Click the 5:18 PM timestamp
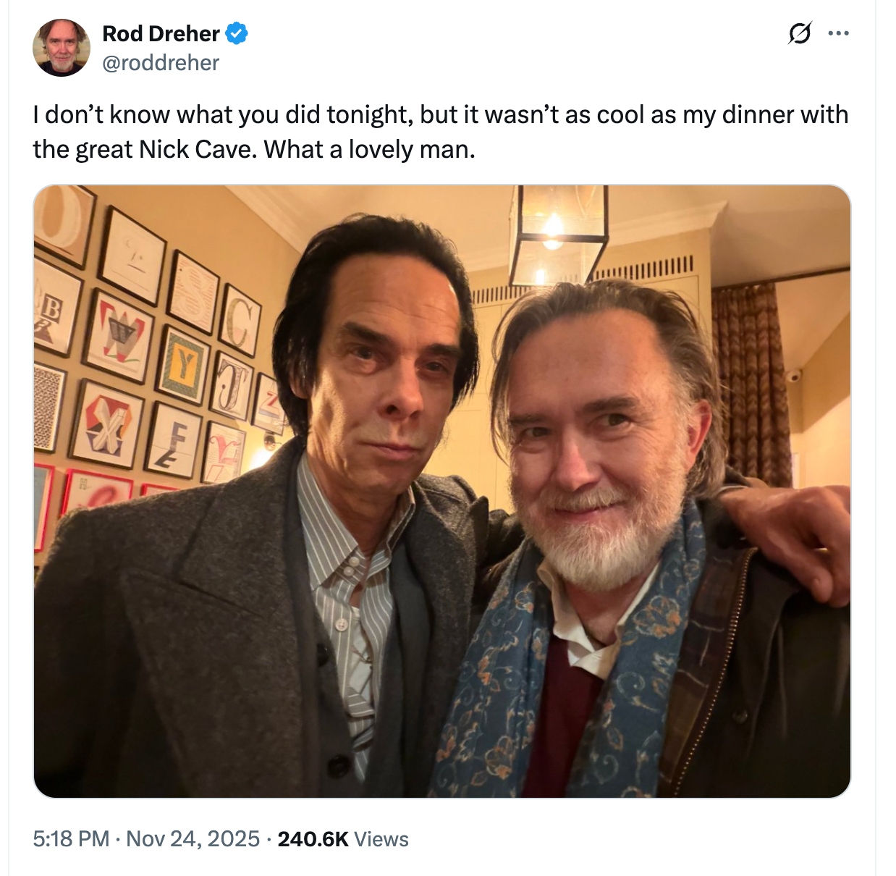The width and height of the screenshot is (896, 876). pyautogui.click(x=71, y=838)
